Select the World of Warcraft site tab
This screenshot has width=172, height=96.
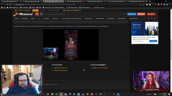[x=23, y=10]
